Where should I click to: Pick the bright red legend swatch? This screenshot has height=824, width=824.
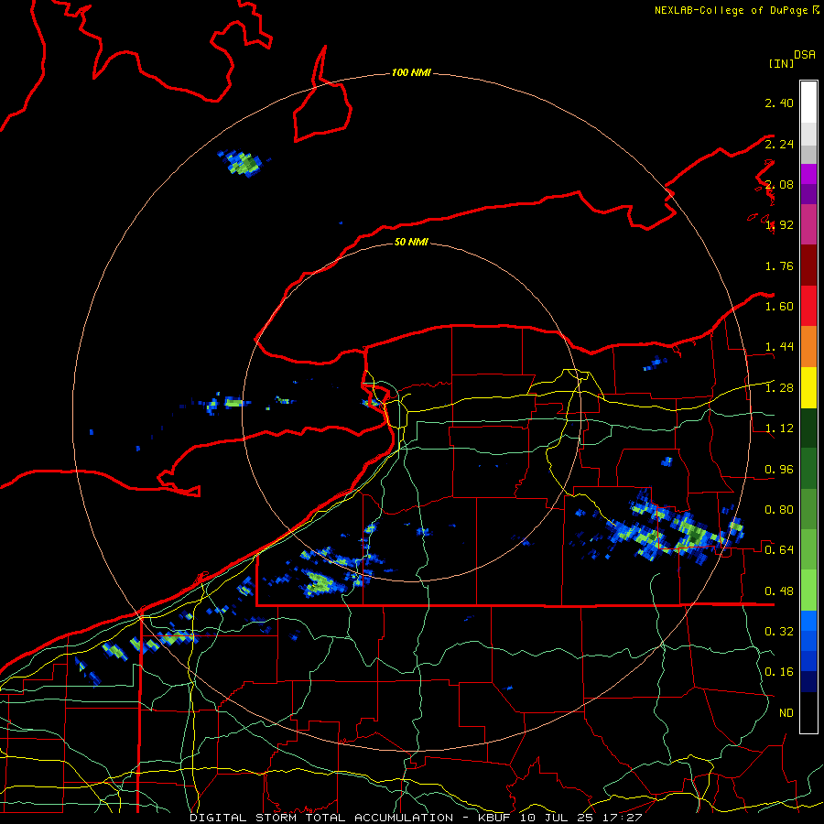click(808, 306)
